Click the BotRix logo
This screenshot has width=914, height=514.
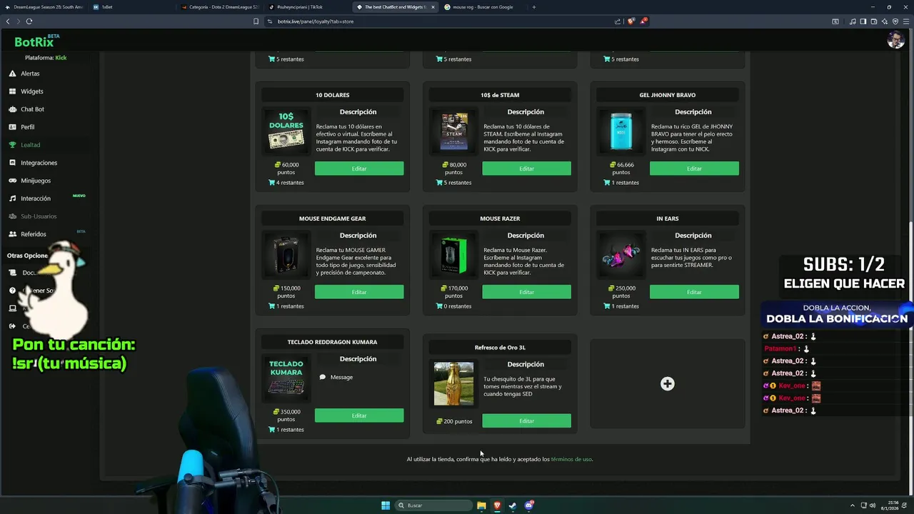[x=34, y=42]
